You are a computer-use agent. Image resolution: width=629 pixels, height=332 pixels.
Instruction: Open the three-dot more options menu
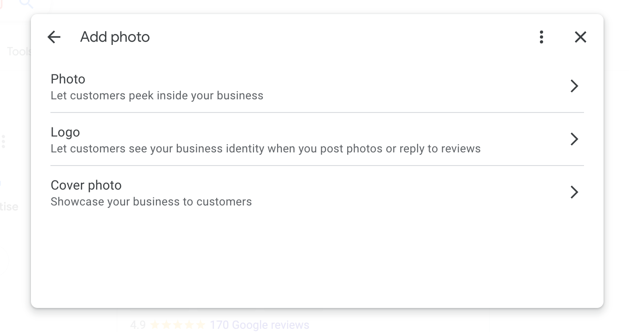pyautogui.click(x=541, y=37)
